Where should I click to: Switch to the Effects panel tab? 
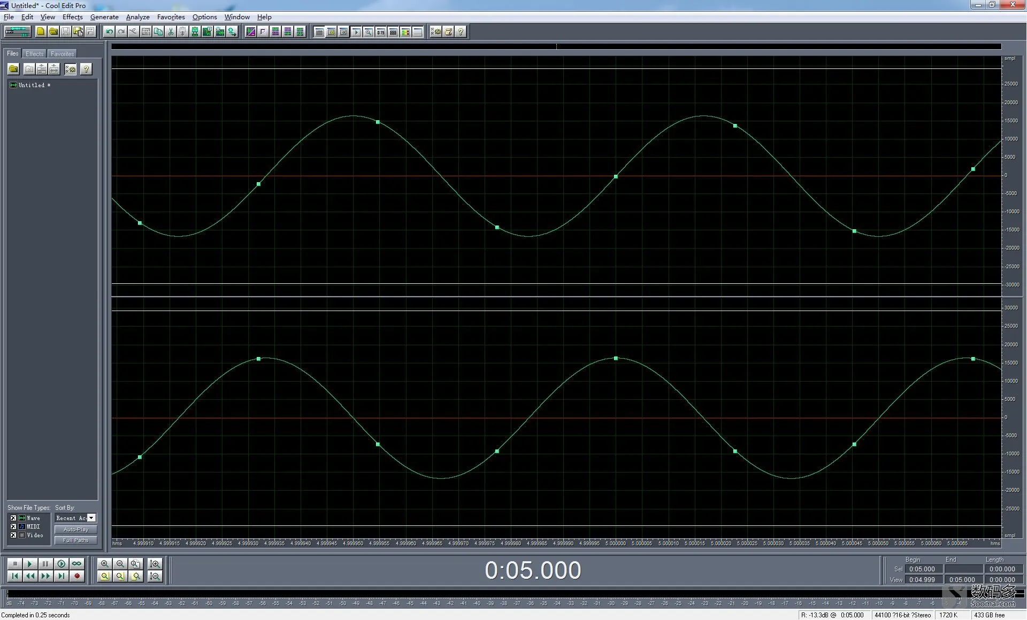pos(35,54)
